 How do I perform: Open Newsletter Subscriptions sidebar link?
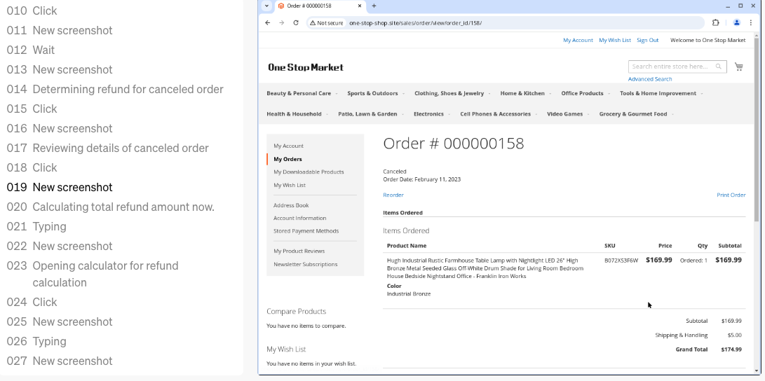coord(306,264)
